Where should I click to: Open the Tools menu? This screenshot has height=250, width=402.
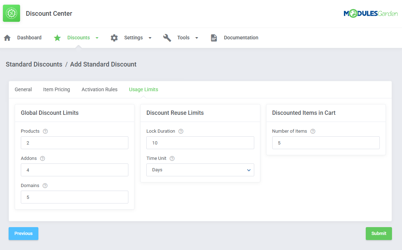tap(183, 38)
